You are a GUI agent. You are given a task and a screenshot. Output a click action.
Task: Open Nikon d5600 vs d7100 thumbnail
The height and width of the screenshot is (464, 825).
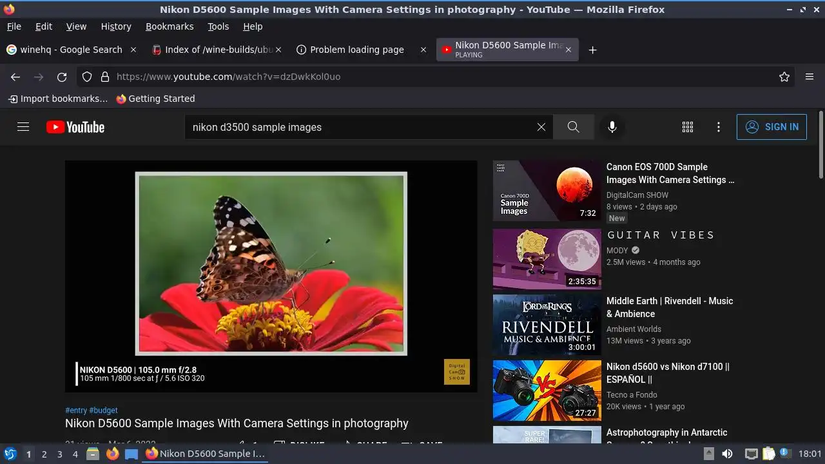tap(547, 391)
